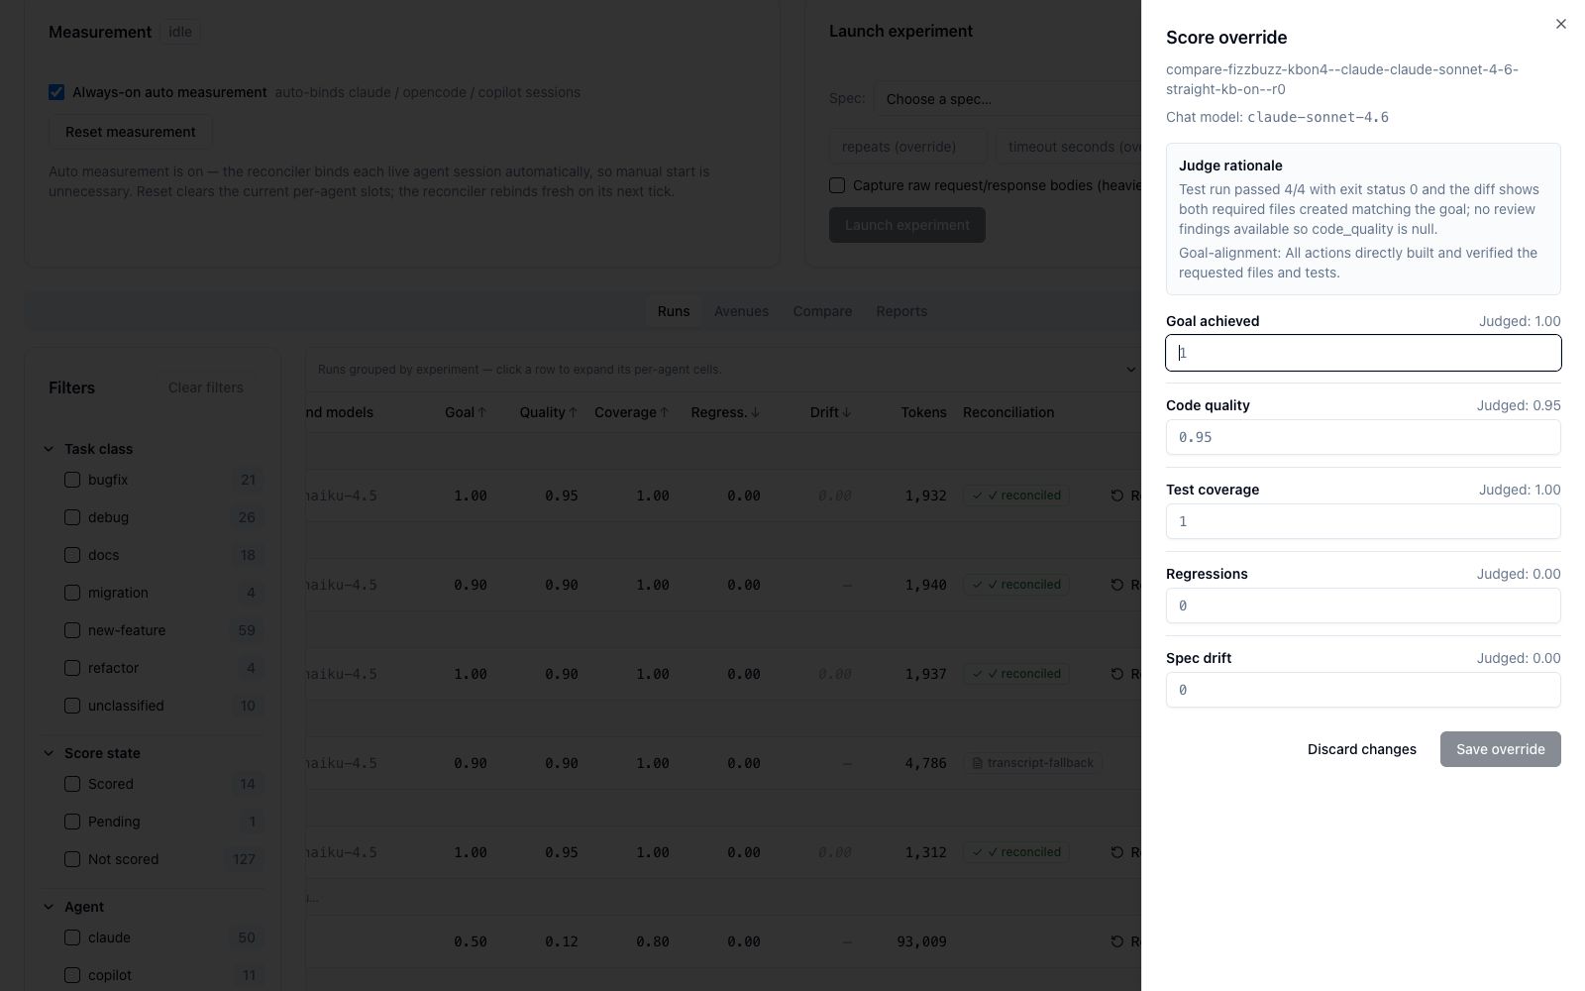The height and width of the screenshot is (991, 1585).
Task: Click the 93,009 tokens value
Action: click(921, 941)
